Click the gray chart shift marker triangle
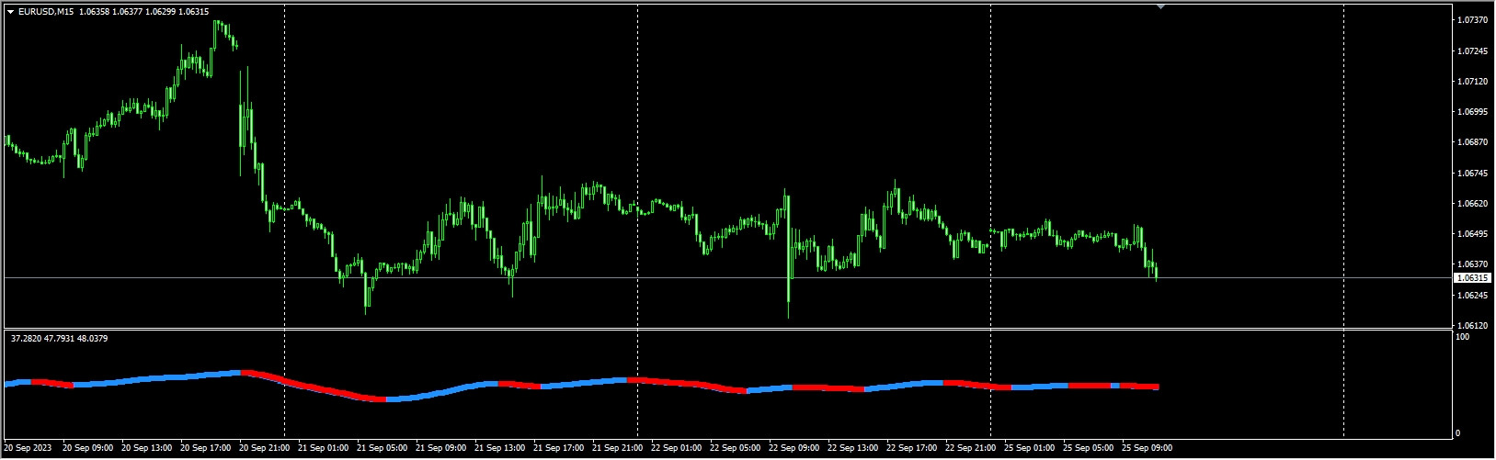 1160,6
